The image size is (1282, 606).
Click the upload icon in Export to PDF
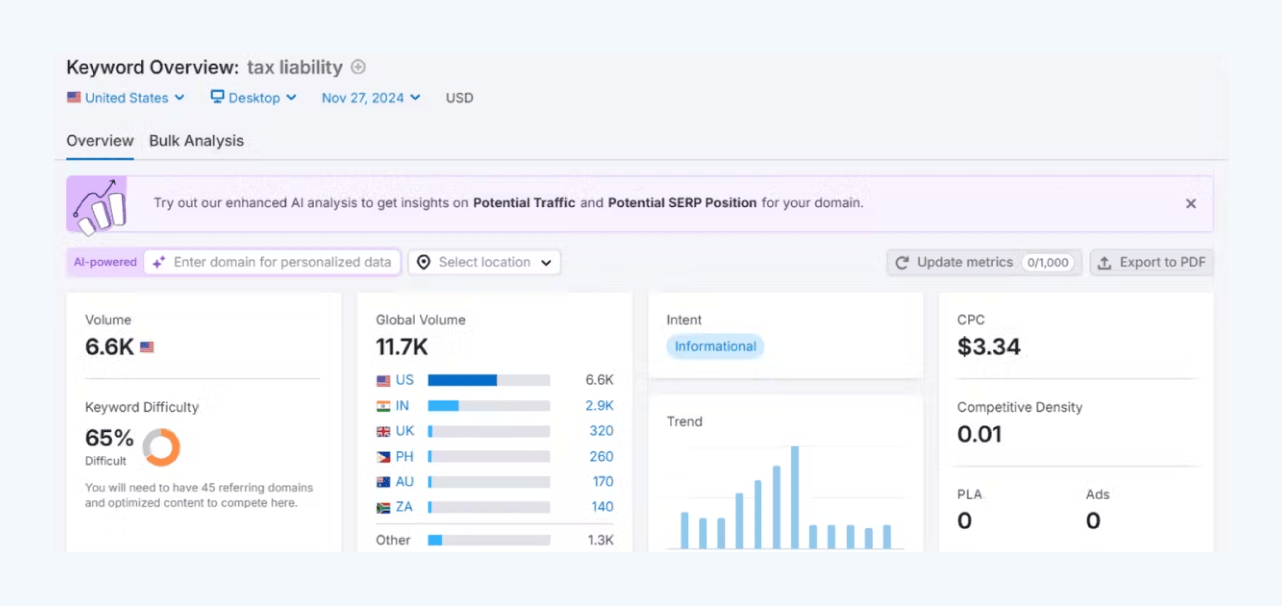coord(1105,262)
